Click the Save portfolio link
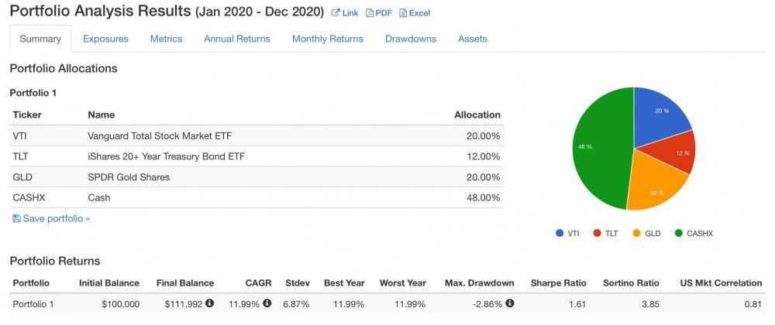Viewport: 775px width, 325px height. click(x=56, y=219)
